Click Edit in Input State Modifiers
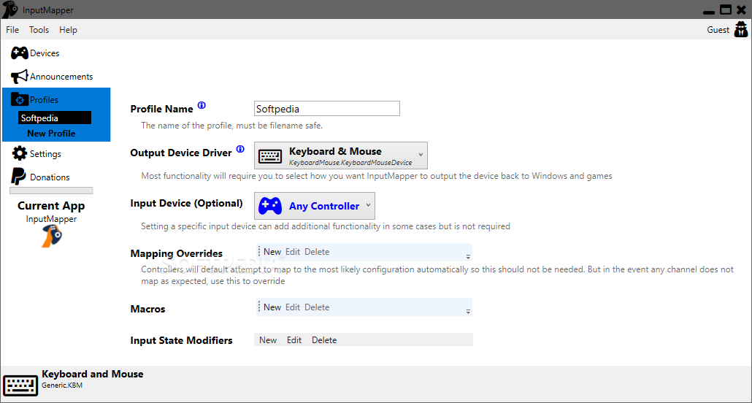Viewport: 752px width, 403px height. (294, 339)
